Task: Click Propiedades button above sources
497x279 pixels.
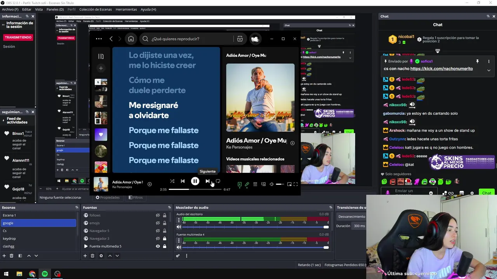Action: point(108,198)
